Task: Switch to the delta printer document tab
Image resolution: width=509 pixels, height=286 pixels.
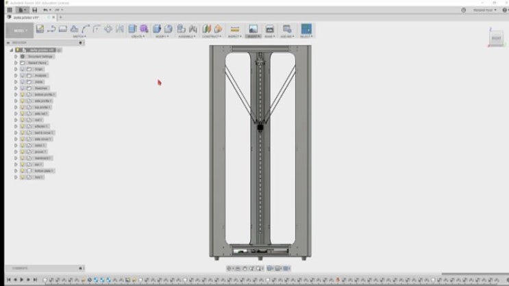Action: (26, 18)
